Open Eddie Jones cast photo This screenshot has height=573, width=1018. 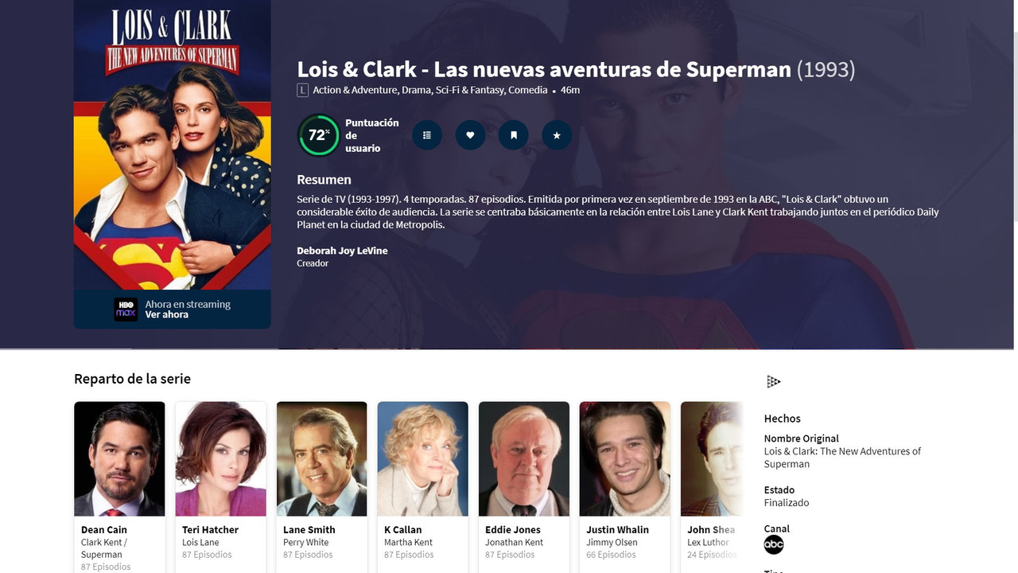(523, 459)
